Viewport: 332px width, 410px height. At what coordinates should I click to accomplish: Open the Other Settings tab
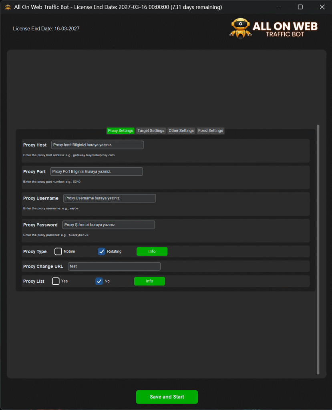(181, 131)
